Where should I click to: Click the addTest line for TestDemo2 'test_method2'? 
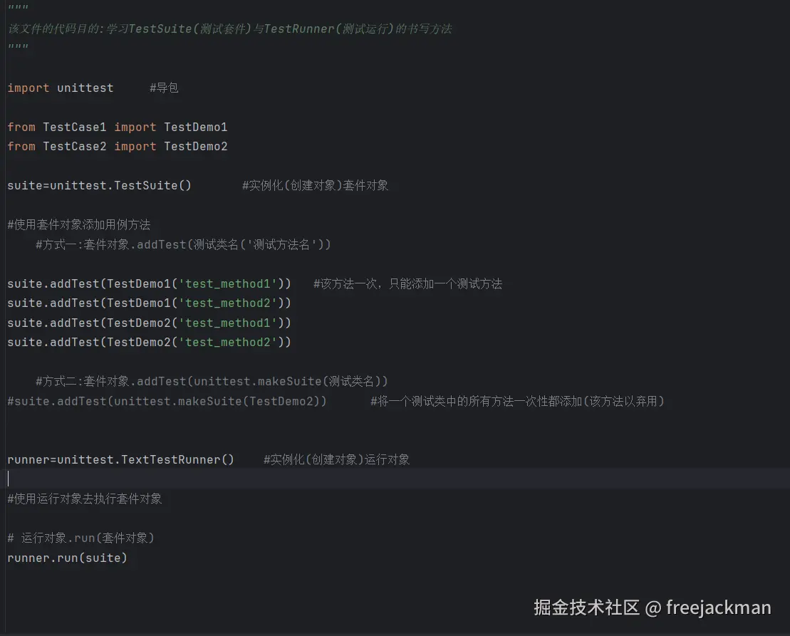(150, 343)
